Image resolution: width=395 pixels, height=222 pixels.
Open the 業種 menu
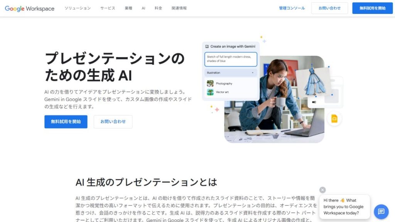(128, 8)
